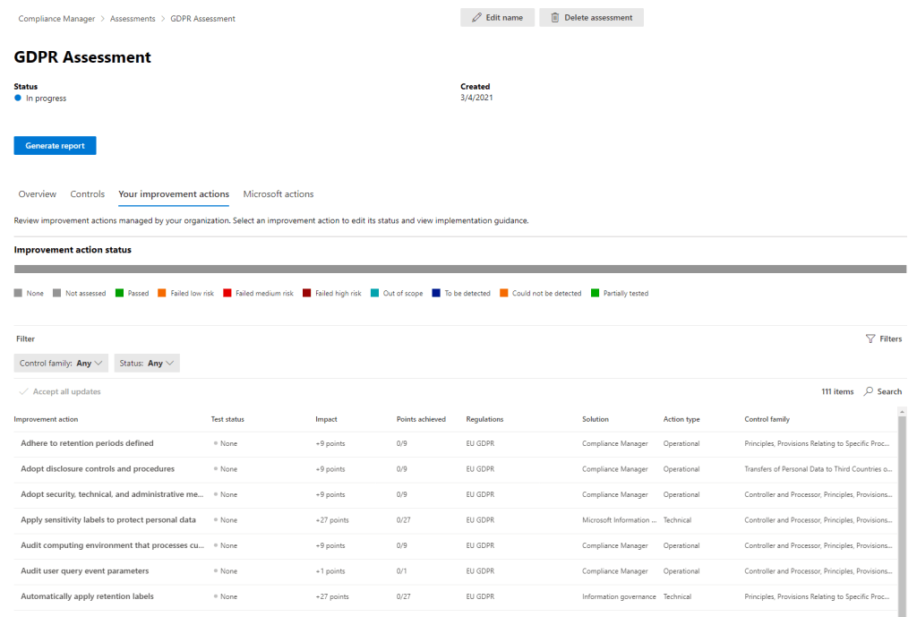Open the Controls tab
This screenshot has width=917, height=617.
[x=87, y=194]
